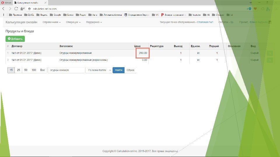
Task: Open the Ali bookmarks folder
Action: coord(206,15)
